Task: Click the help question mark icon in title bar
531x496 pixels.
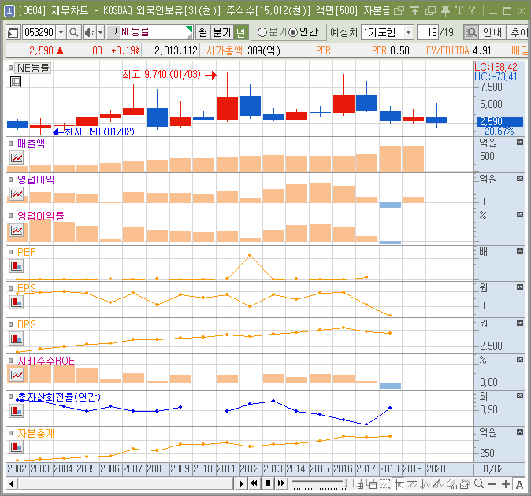Action: (x=472, y=10)
